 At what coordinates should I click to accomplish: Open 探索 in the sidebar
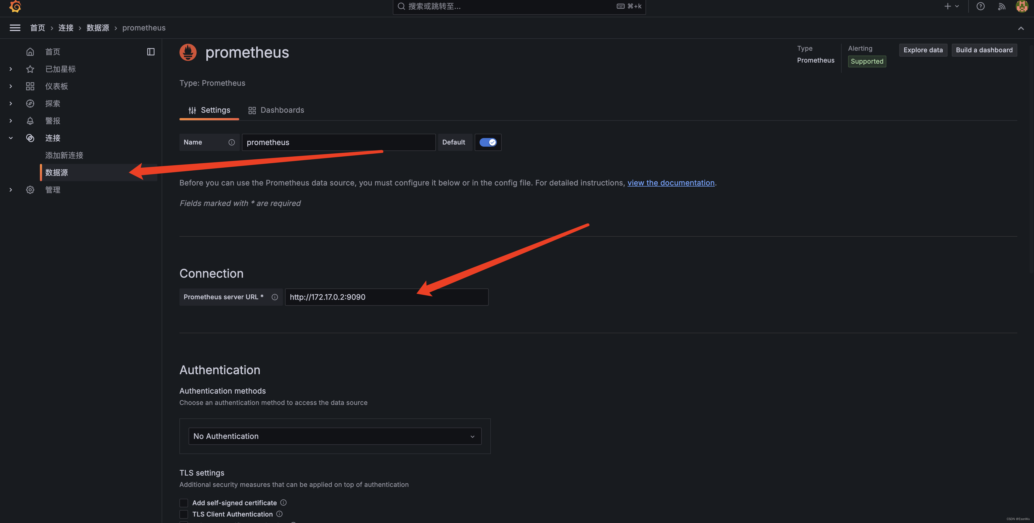point(53,104)
